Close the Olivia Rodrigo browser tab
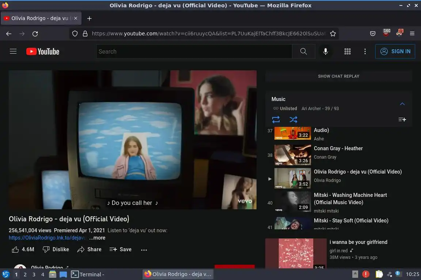Screen dimensions: 421x280 coord(76,18)
